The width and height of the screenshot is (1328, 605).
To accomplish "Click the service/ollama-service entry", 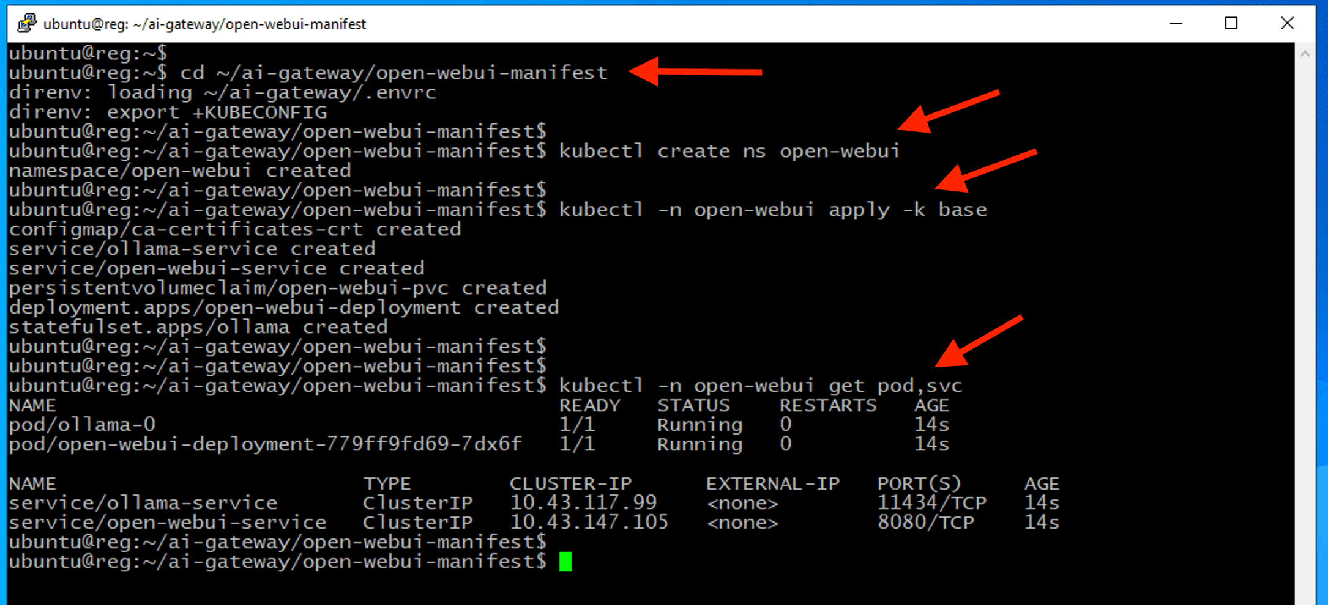I will tap(143, 503).
